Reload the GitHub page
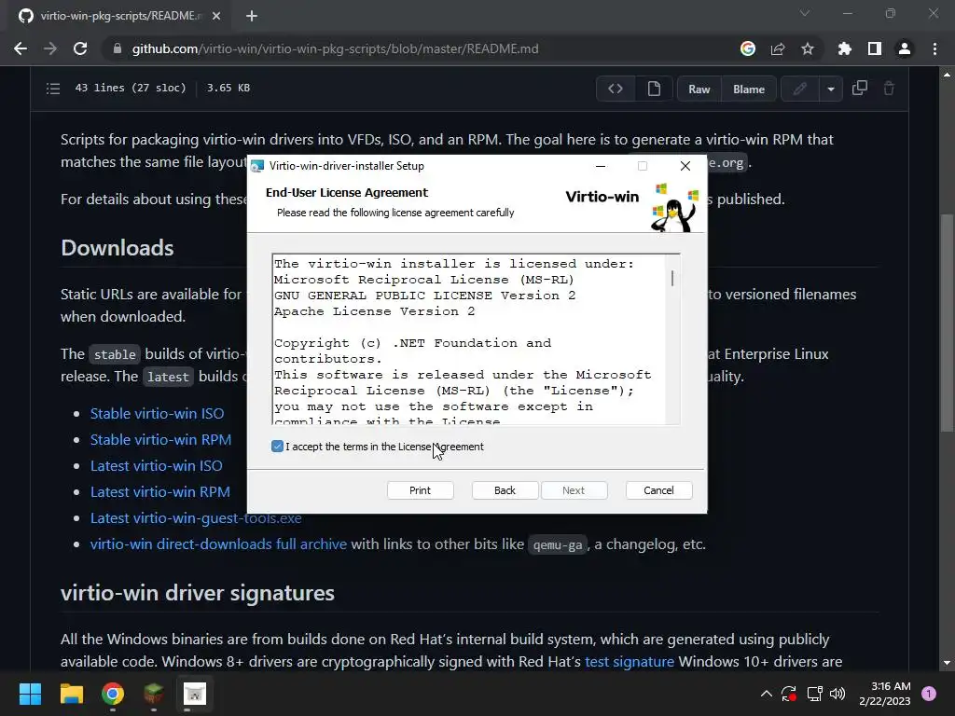The width and height of the screenshot is (955, 716). coord(80,48)
